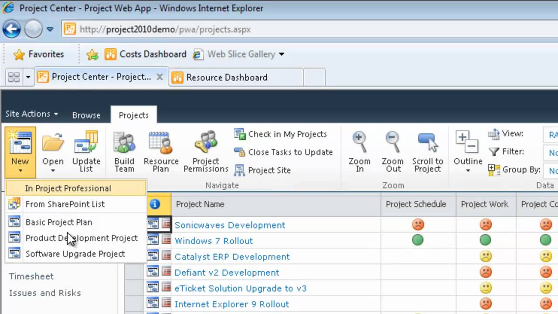Click the Zoom Out magnifier icon
Screen dimensions: 558x314
click(392, 143)
